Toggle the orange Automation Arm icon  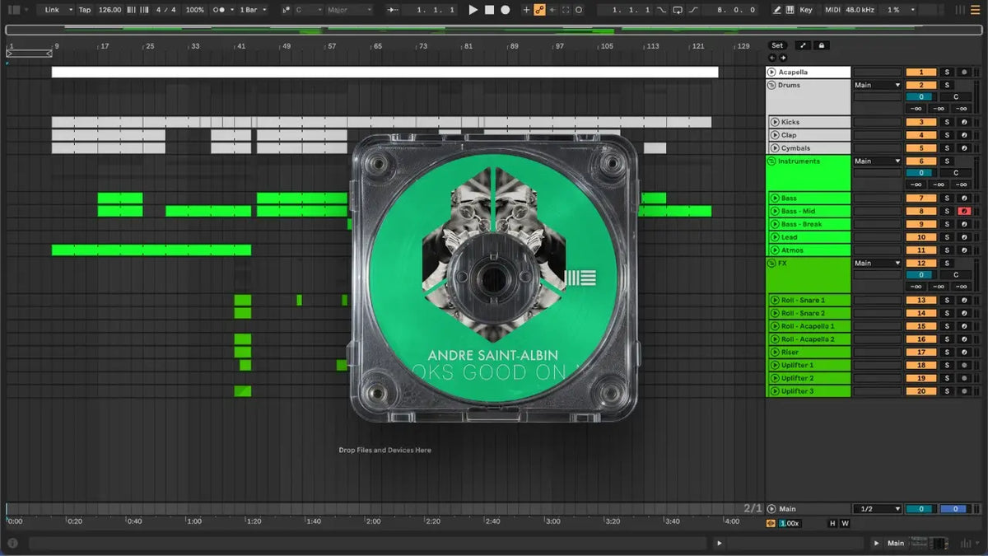[539, 10]
